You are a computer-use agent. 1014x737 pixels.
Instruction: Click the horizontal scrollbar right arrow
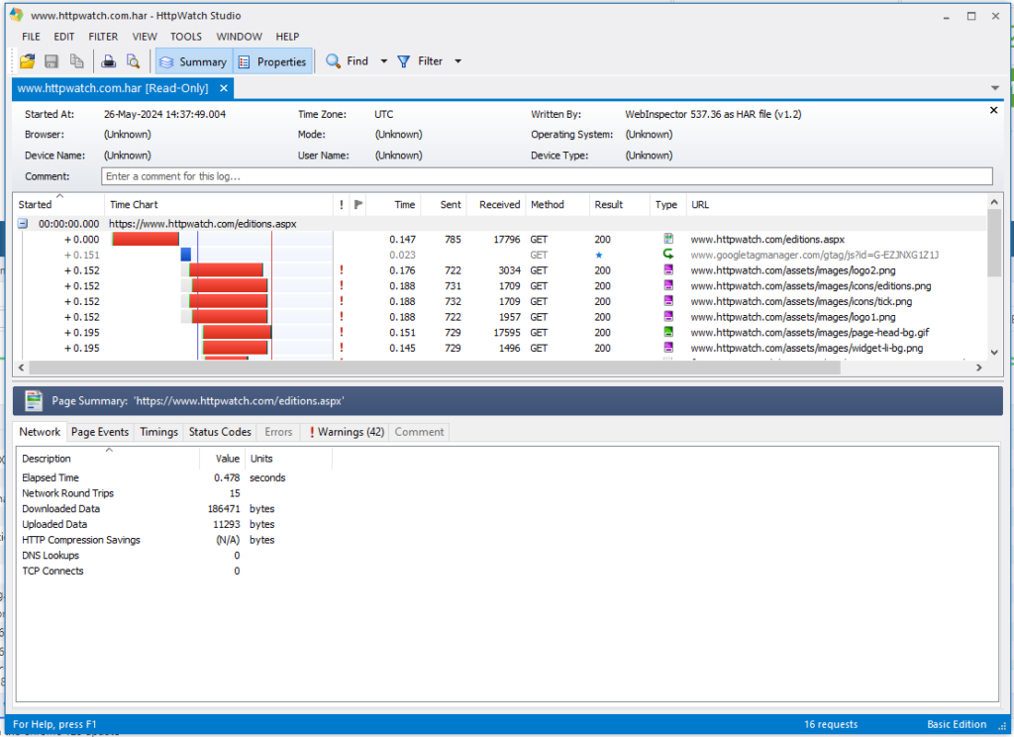coord(978,368)
